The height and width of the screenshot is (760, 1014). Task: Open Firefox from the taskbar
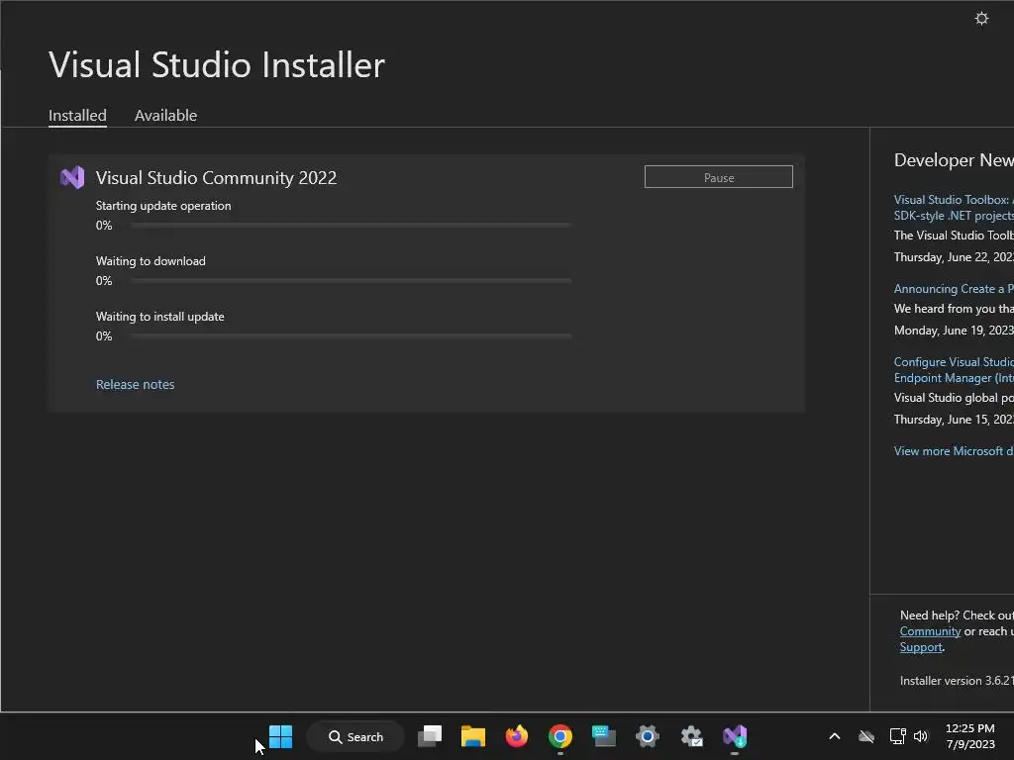[x=516, y=736]
